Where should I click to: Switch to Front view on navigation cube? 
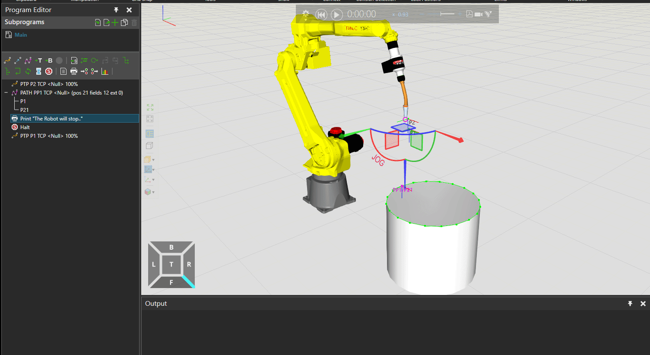click(171, 282)
